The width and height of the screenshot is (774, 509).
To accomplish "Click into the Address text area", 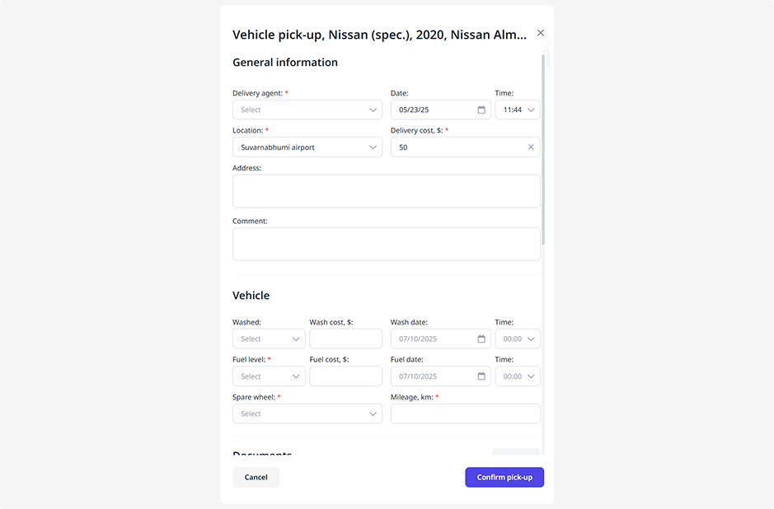I will (386, 191).
